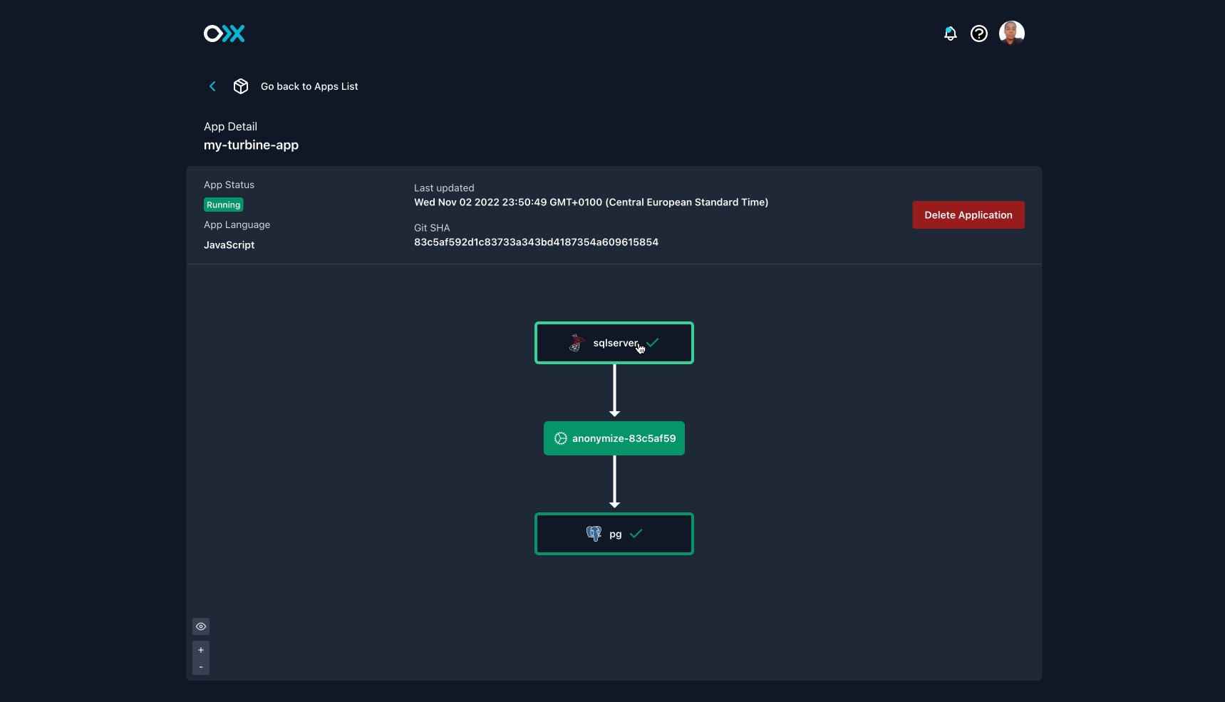Click the spinner icon on anonymize-83c5af59 node
Viewport: 1225px width, 702px height.
tap(560, 438)
